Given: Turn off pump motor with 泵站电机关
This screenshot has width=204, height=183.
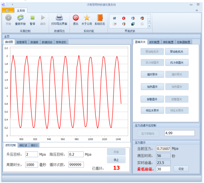Looking at the screenshot, I should [x=177, y=51].
